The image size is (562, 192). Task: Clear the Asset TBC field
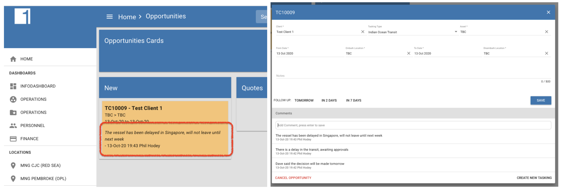point(546,32)
